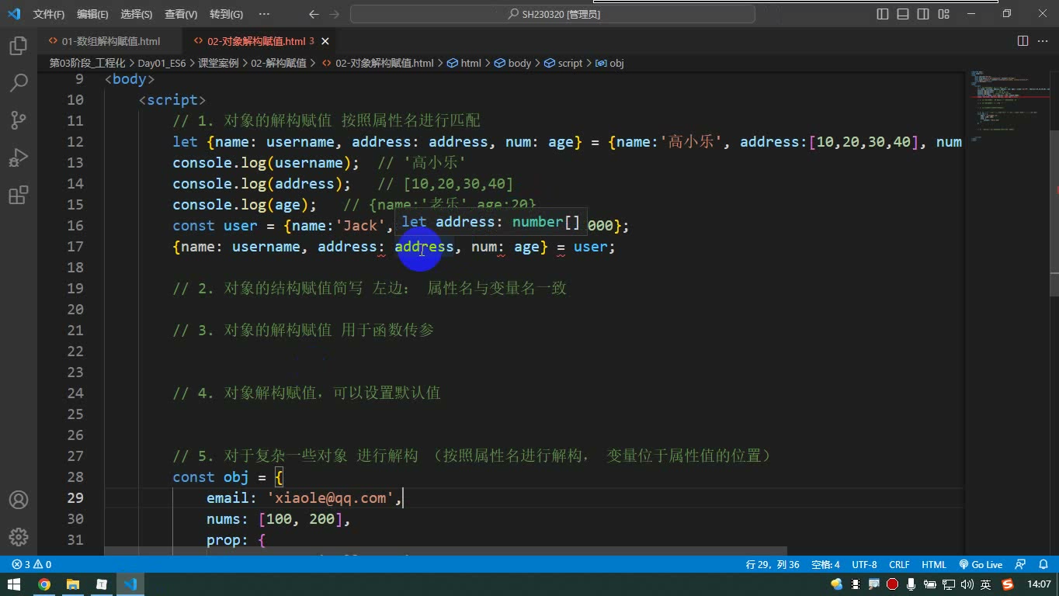Open errors and warnings count in status bar

click(x=32, y=564)
